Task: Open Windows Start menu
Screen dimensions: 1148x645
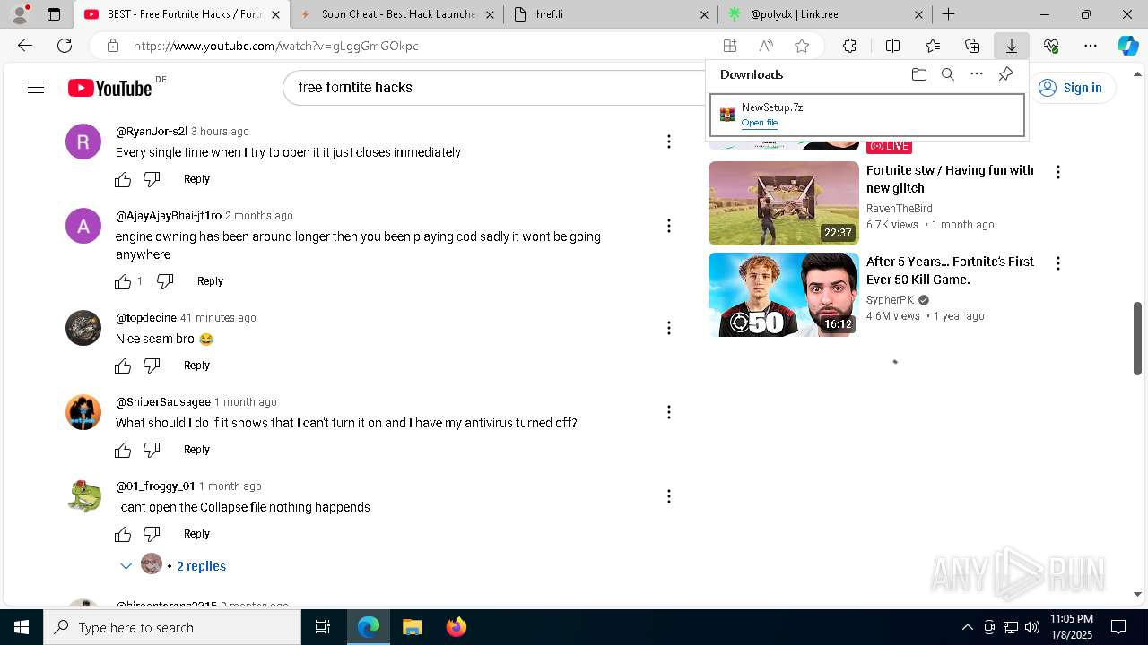Action: point(22,627)
